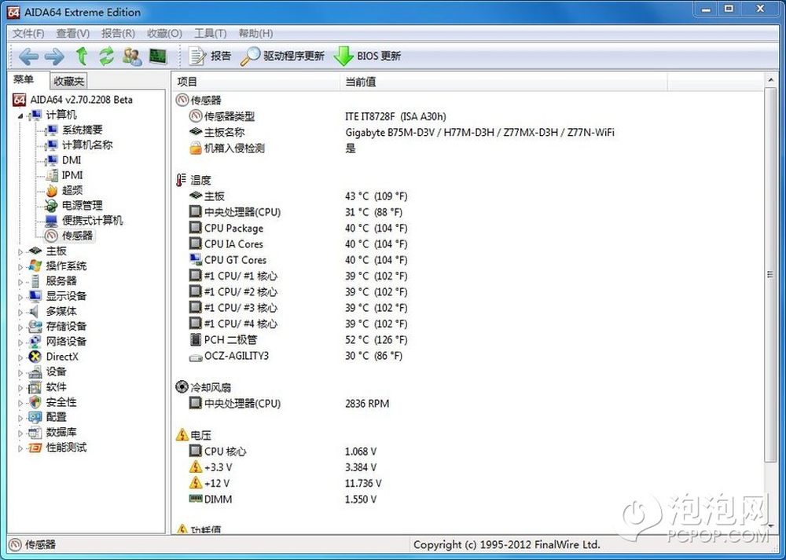Viewport: 786px width, 560px height.
Task: Click the 配置 config icon
Action: pyautogui.click(x=35, y=417)
